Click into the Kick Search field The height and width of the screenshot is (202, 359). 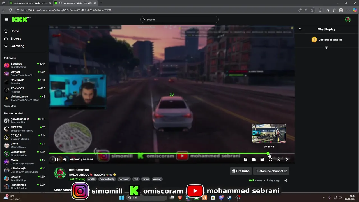[x=179, y=19]
